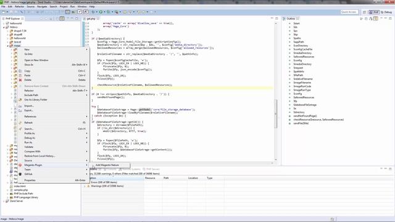Image resolution: width=395 pixels, height=222 pixels.
Task: Click the Magento Plugin icon in context menu
Action: tap(20, 165)
